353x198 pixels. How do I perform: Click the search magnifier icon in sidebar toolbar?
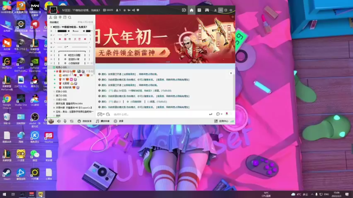click(70, 17)
